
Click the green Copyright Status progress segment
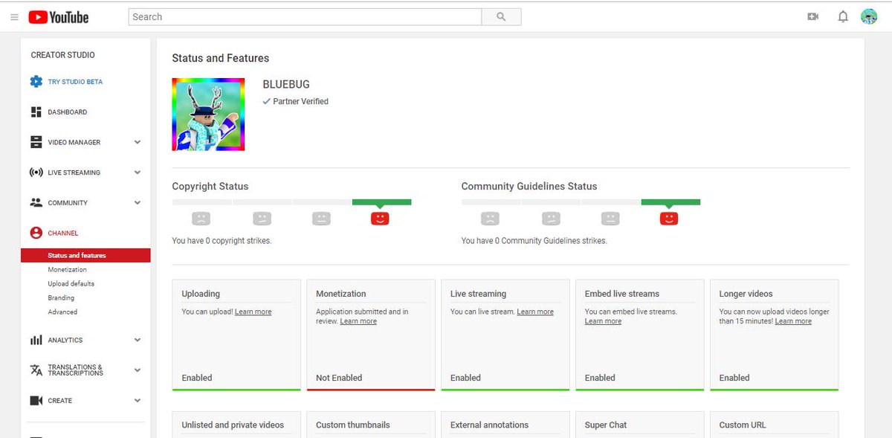tap(381, 202)
